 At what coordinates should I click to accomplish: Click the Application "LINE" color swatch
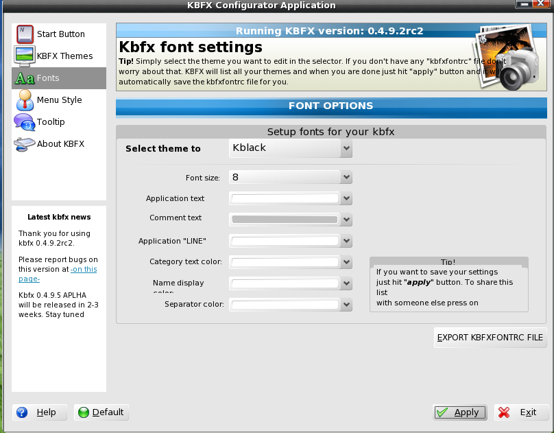pyautogui.click(x=285, y=241)
